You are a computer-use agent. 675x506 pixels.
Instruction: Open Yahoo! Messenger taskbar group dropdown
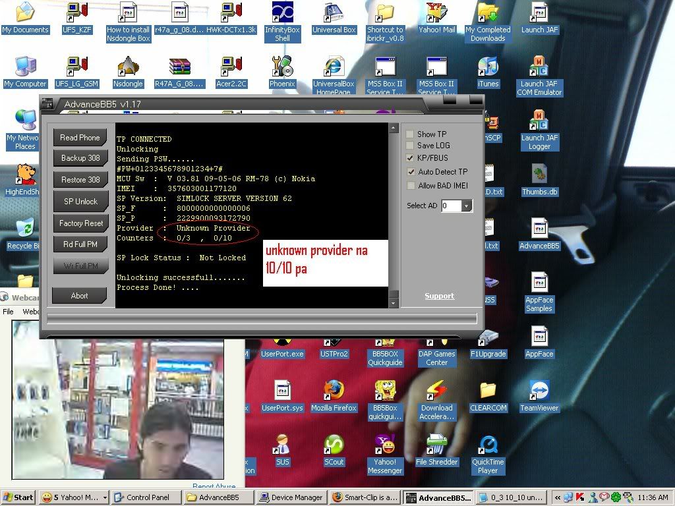(105, 497)
